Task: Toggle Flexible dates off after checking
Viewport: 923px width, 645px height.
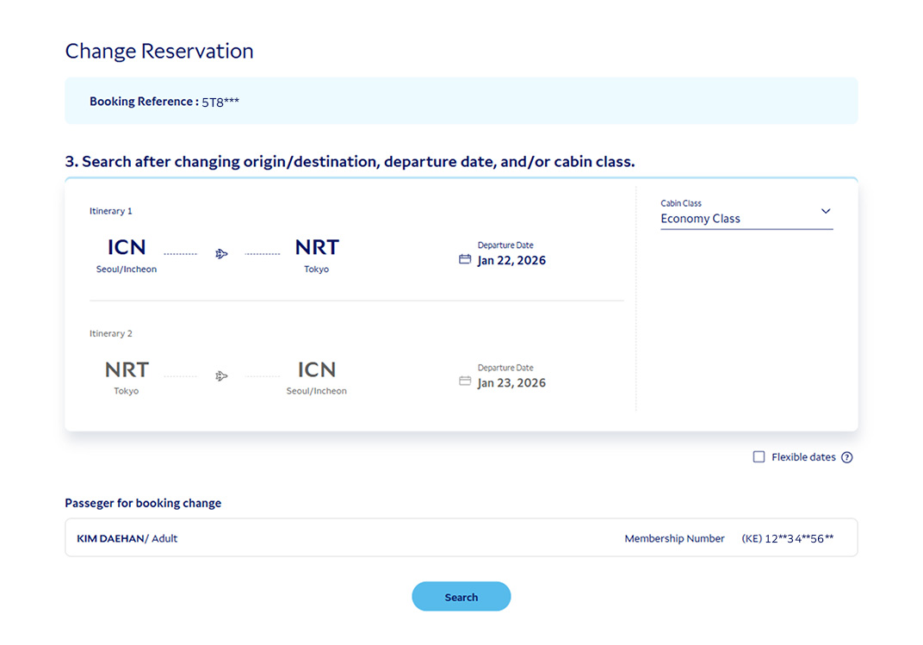Action: (x=758, y=456)
